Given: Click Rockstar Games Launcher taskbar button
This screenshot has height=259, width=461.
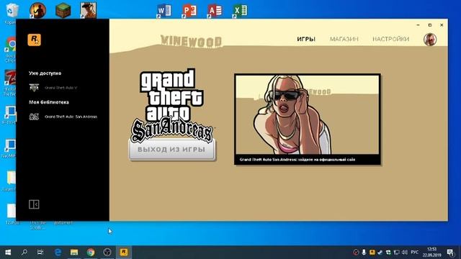Looking at the screenshot, I should pyautogui.click(x=124, y=253).
